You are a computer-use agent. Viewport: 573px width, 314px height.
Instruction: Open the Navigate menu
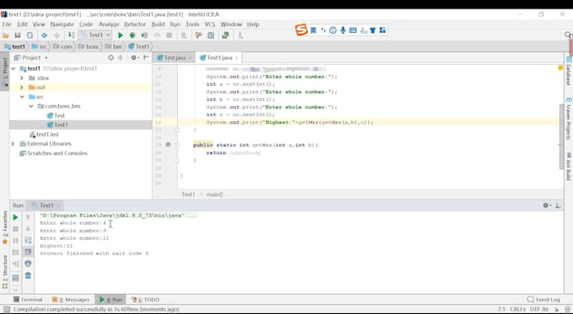click(62, 24)
